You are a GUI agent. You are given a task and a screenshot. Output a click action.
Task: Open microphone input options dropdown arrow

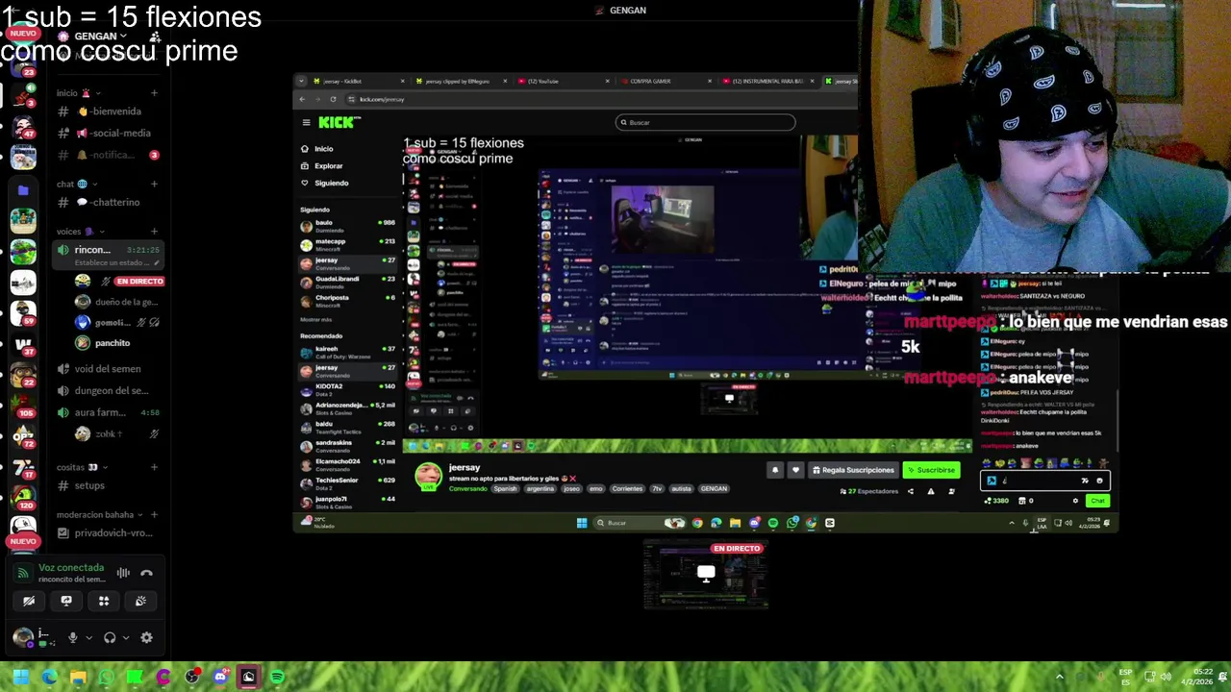click(x=88, y=637)
